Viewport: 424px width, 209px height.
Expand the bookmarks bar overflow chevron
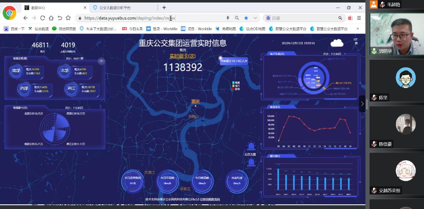[x=358, y=29]
